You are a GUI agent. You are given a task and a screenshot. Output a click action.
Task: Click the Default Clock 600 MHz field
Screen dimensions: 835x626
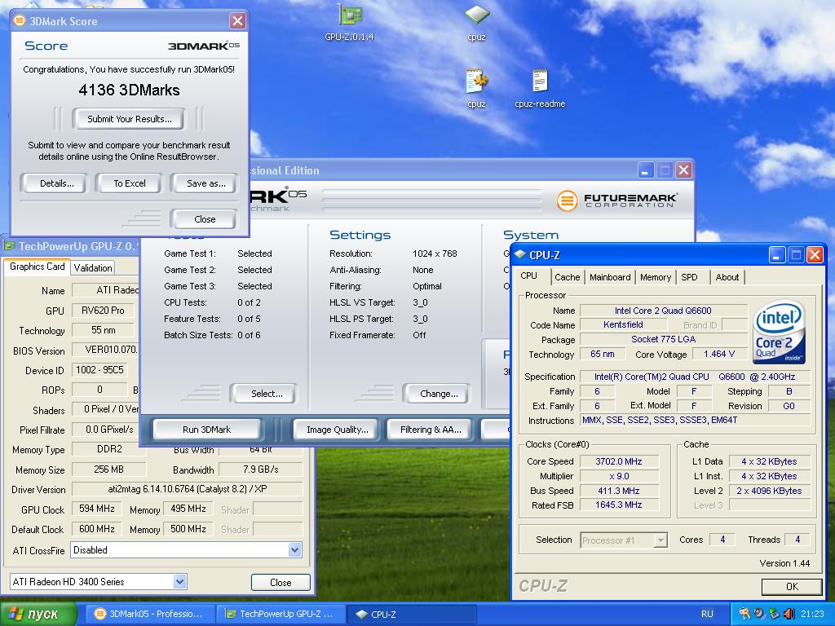coord(97,529)
